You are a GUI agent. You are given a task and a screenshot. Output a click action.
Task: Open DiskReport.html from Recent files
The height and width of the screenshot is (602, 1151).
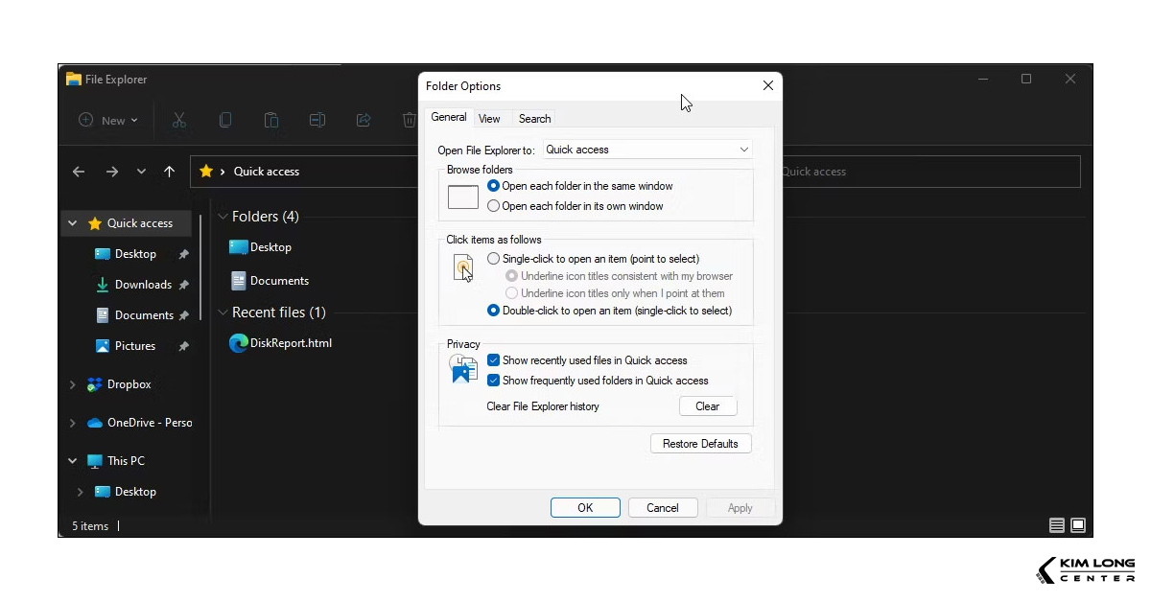tap(290, 342)
